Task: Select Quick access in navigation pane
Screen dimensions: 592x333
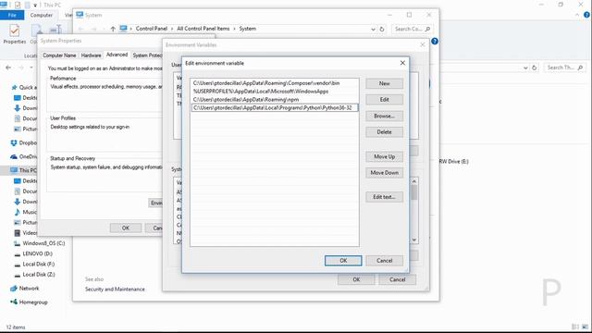Action: point(24,88)
